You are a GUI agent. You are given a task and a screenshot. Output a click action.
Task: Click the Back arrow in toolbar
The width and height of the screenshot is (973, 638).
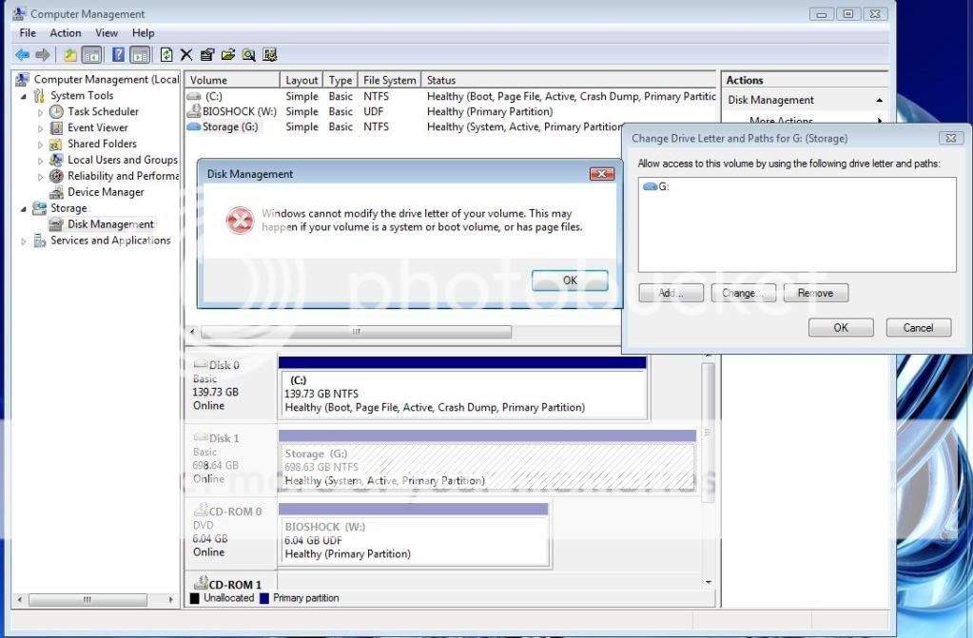(22, 55)
